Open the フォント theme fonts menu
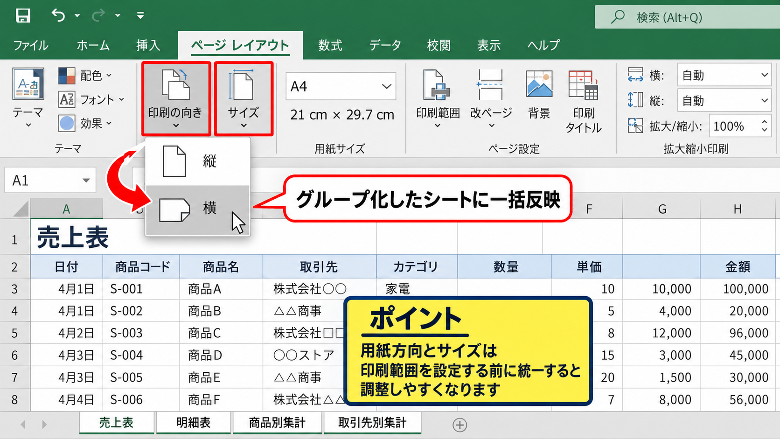The height and width of the screenshot is (439, 780). 91,99
